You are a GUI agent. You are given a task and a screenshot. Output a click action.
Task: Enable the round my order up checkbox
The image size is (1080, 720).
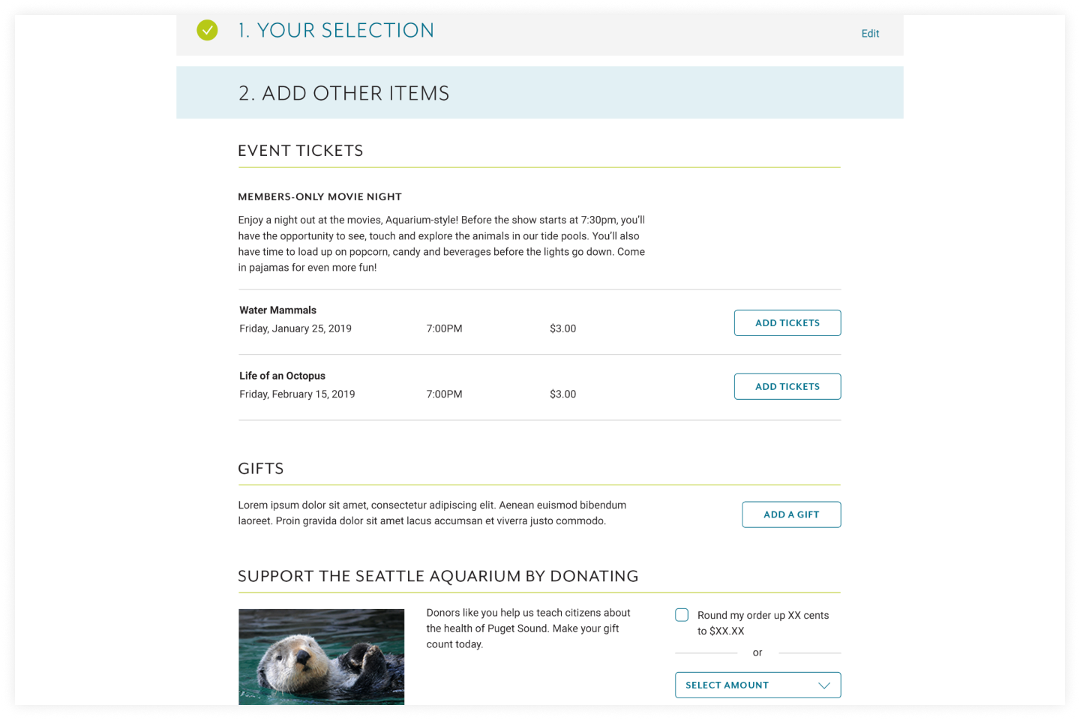[x=682, y=615]
